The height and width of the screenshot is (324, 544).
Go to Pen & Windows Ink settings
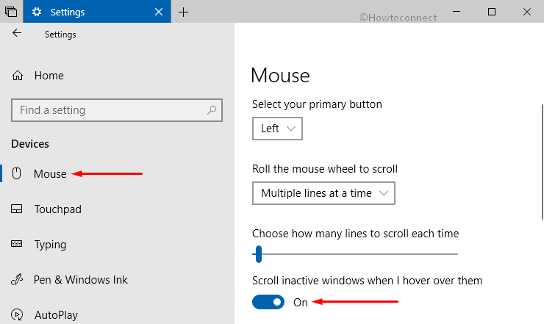(80, 280)
